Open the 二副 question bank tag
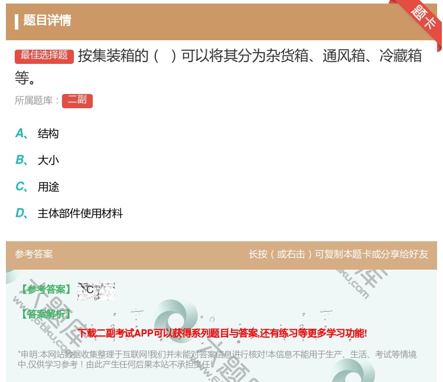 pos(77,101)
